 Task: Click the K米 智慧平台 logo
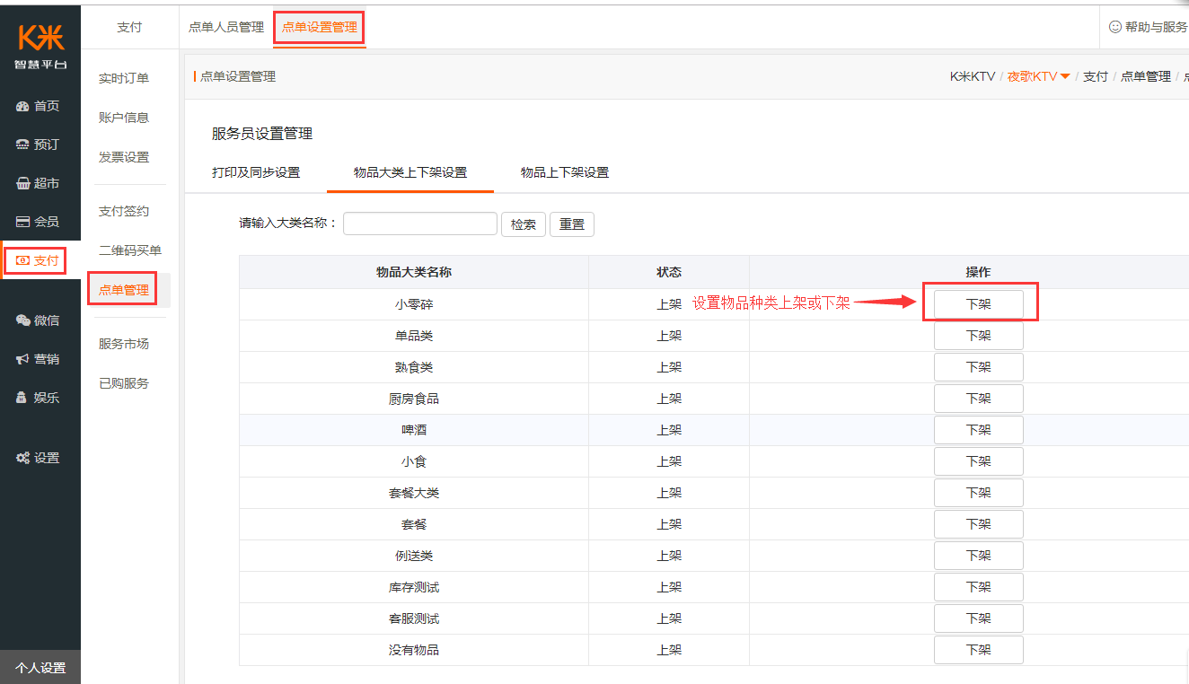(41, 47)
